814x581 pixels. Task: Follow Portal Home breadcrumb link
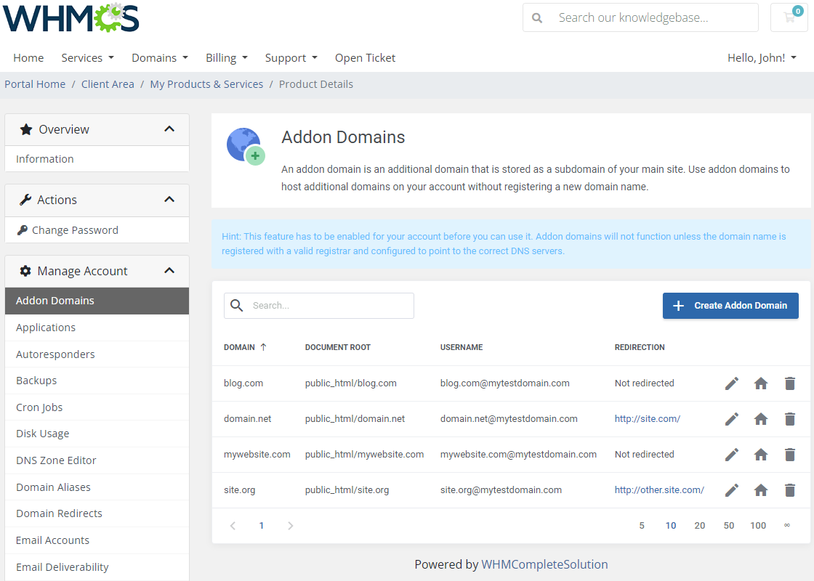(36, 84)
